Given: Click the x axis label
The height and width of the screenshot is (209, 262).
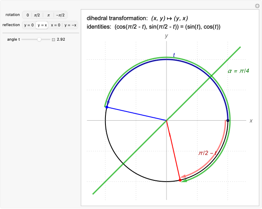Looking at the screenshot, I should click(x=251, y=121).
